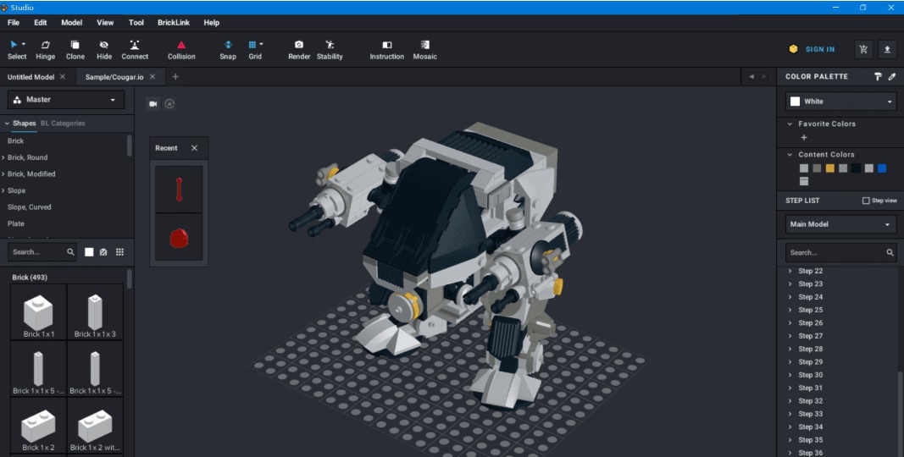This screenshot has height=457, width=904.
Task: Open the Grid dropdown arrow
Action: pos(261,44)
